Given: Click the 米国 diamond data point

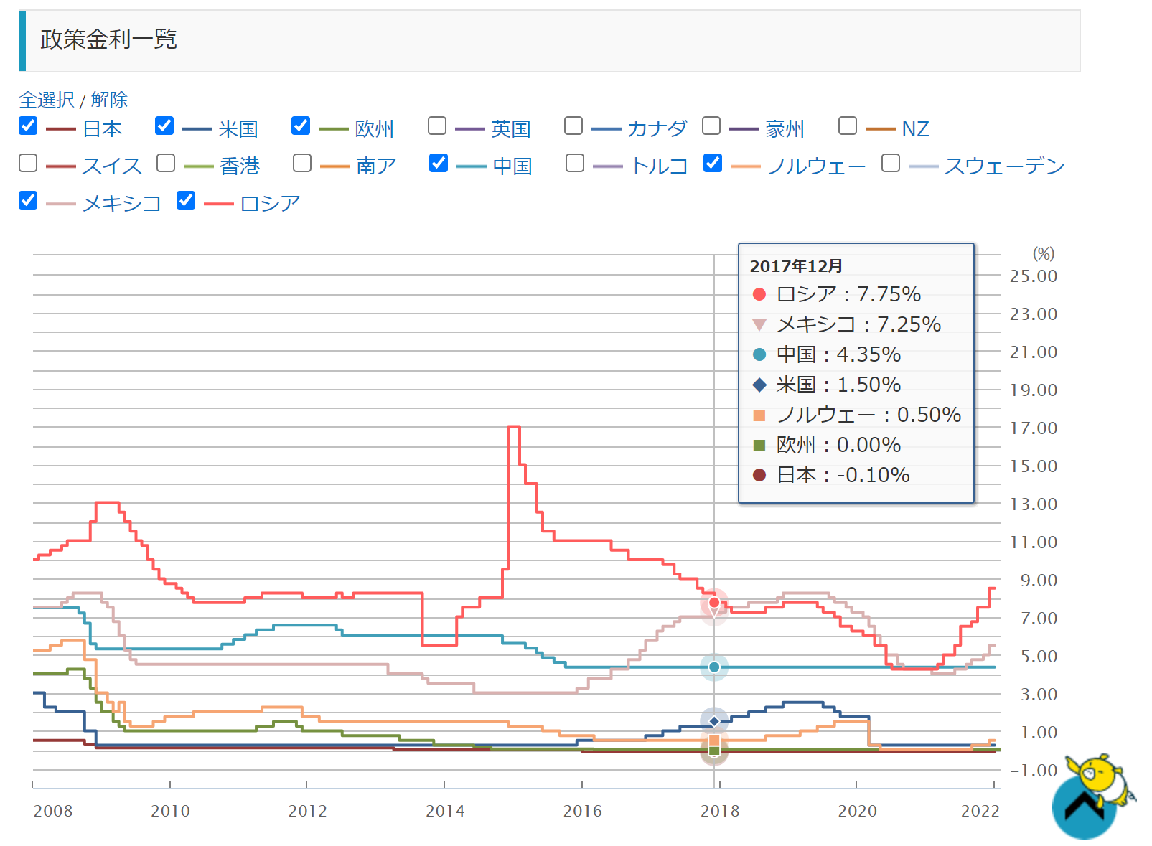Looking at the screenshot, I should click(x=714, y=721).
